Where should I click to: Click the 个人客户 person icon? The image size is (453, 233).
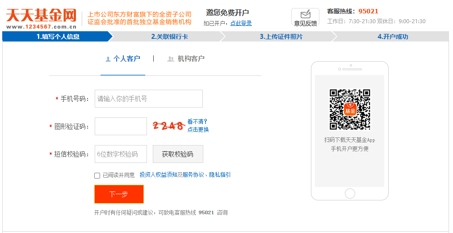[108, 59]
